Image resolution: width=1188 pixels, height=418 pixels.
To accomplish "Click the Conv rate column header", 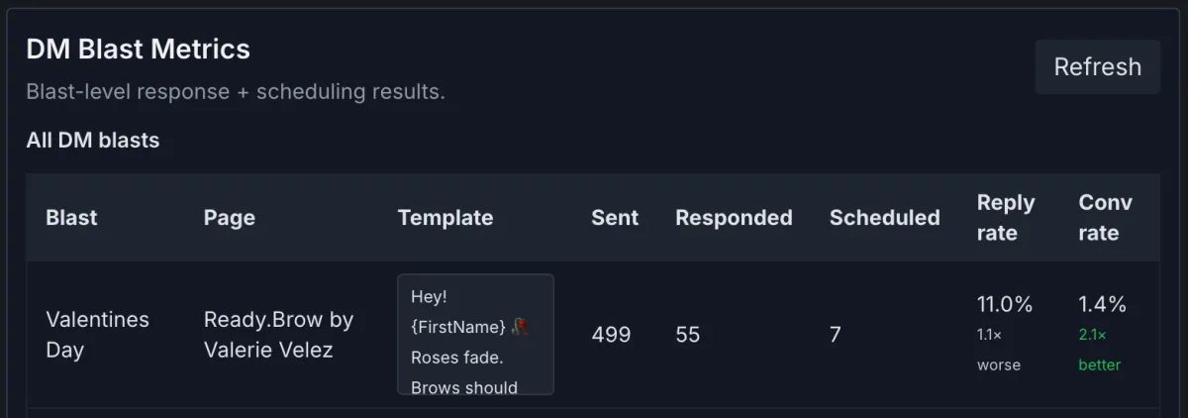I will coord(1105,218).
